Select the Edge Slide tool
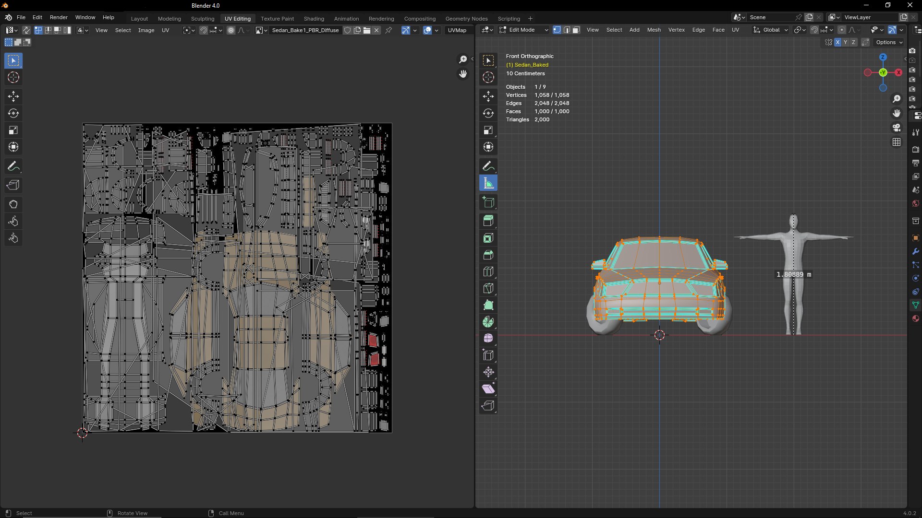The height and width of the screenshot is (518, 922). coord(488,355)
